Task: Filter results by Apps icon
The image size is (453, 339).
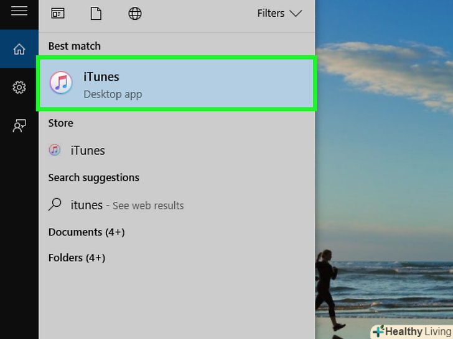Action: (58, 13)
